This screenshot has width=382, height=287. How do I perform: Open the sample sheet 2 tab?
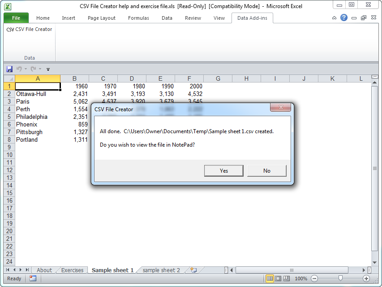161,270
